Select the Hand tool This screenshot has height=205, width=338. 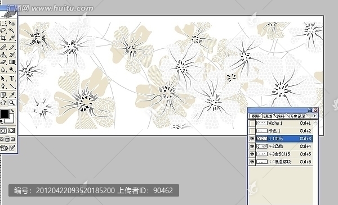point(3,102)
